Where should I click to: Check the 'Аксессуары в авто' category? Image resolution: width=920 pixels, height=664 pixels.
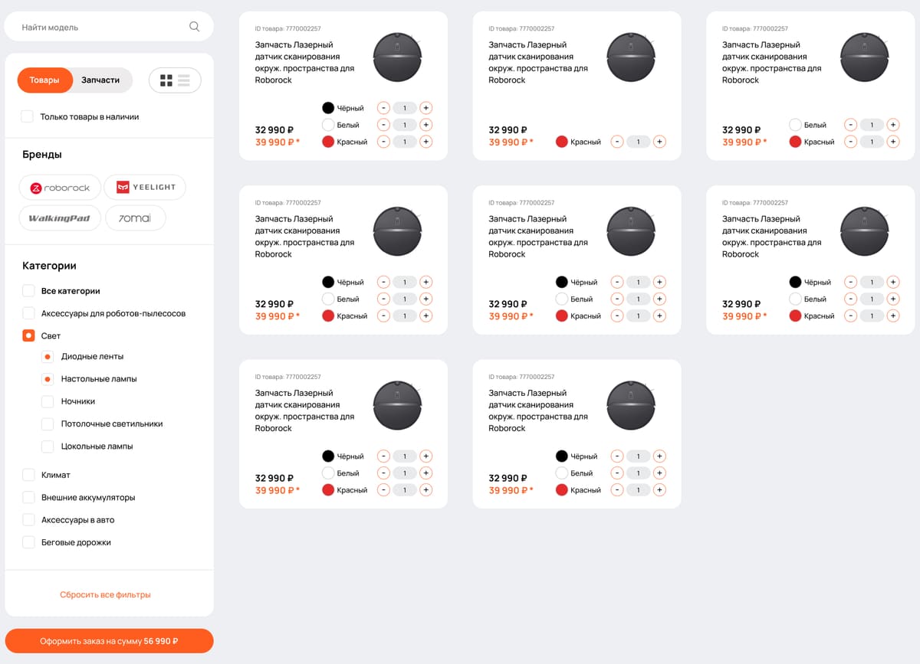(x=28, y=520)
